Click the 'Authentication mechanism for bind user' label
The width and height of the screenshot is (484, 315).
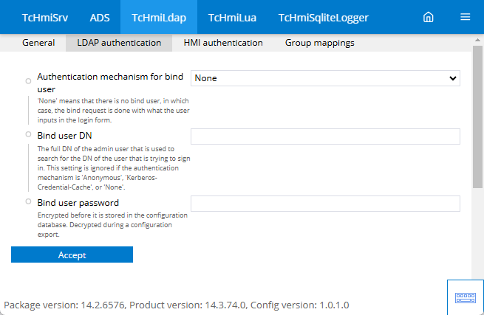click(x=110, y=83)
